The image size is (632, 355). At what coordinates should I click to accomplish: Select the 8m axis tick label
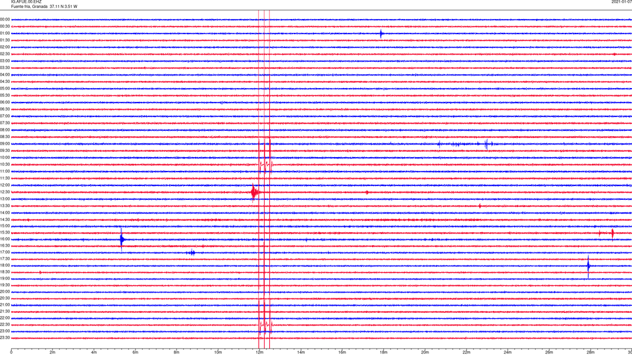coord(176,352)
